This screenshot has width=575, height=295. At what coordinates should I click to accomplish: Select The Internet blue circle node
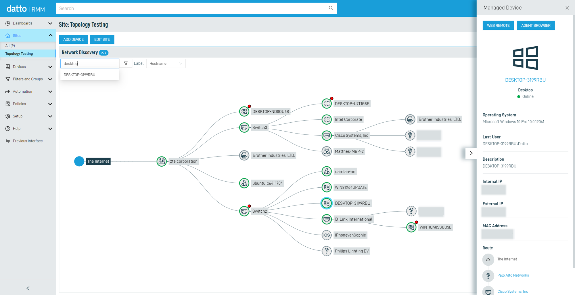pyautogui.click(x=79, y=161)
